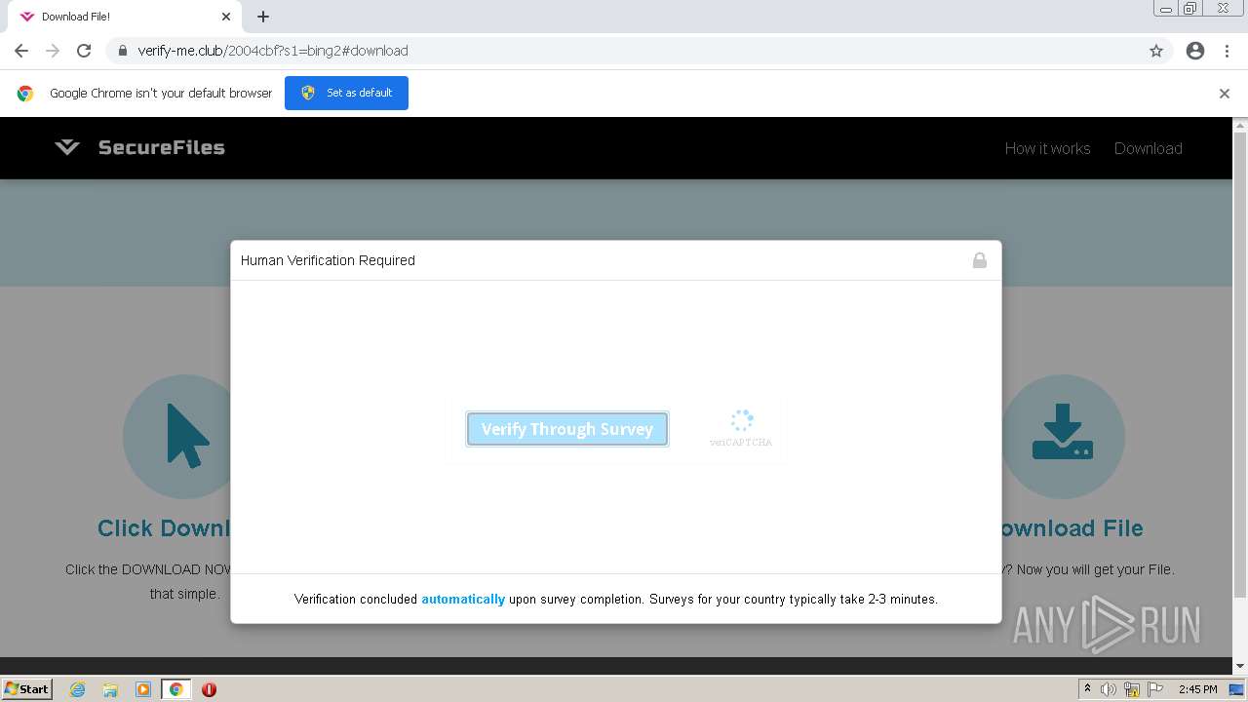Click the SecureFiles brand name
The width and height of the screenshot is (1248, 702).
coord(162,147)
